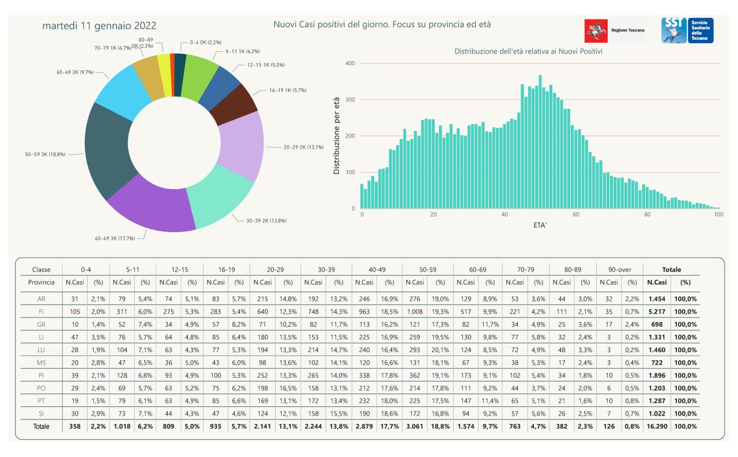Click the Regione Toscana logo
The image size is (738, 457).
tap(615, 31)
